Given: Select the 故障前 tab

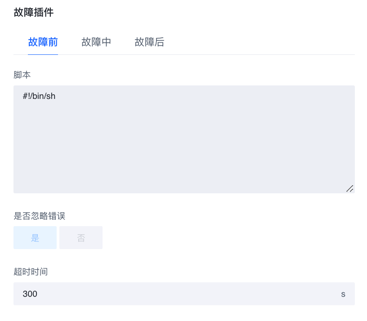Looking at the screenshot, I should point(43,42).
